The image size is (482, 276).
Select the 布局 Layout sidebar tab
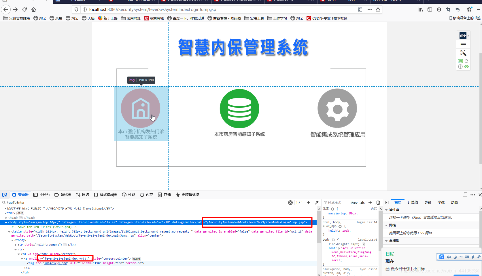398,203
